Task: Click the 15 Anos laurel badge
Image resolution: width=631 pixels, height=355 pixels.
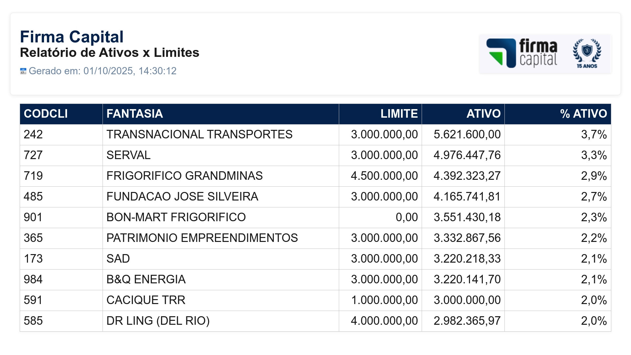Action: coord(587,54)
